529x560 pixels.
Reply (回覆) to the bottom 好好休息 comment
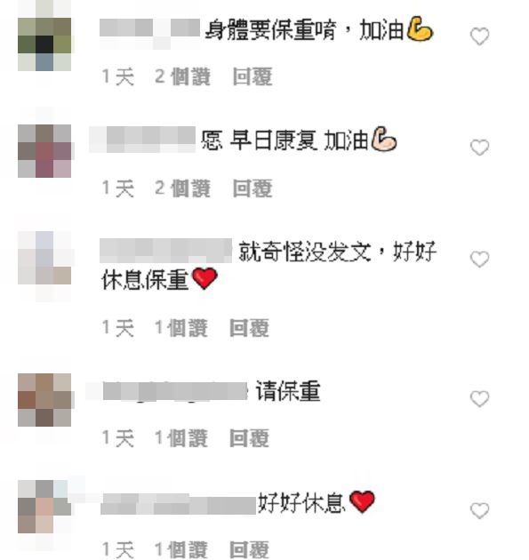tap(249, 549)
